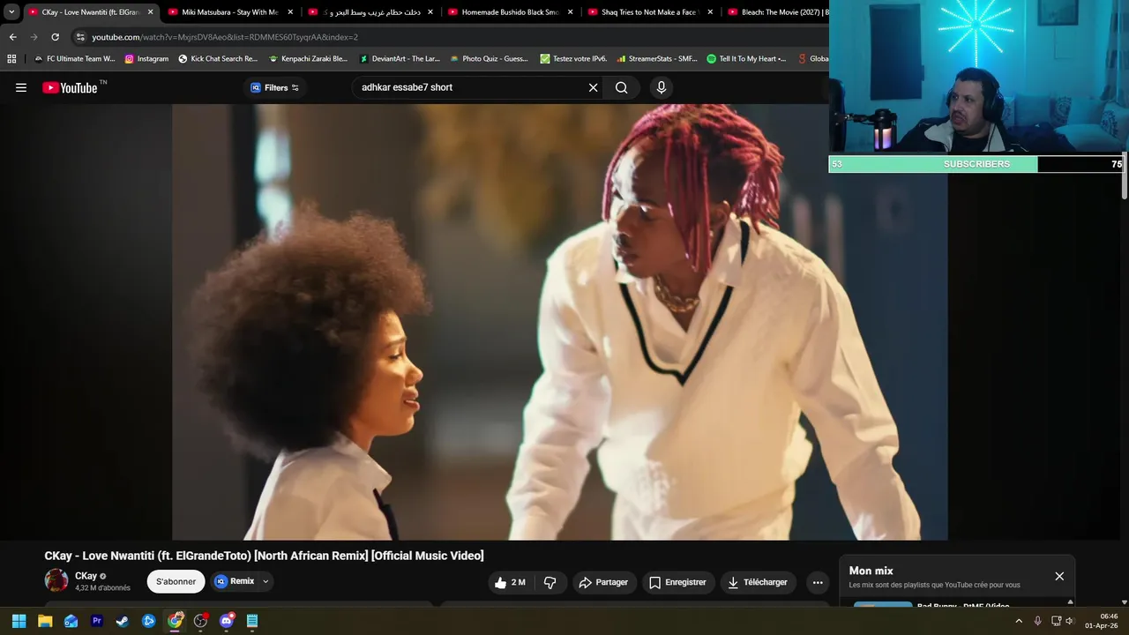Open the bookmarks apps grid icon

(x=11, y=59)
